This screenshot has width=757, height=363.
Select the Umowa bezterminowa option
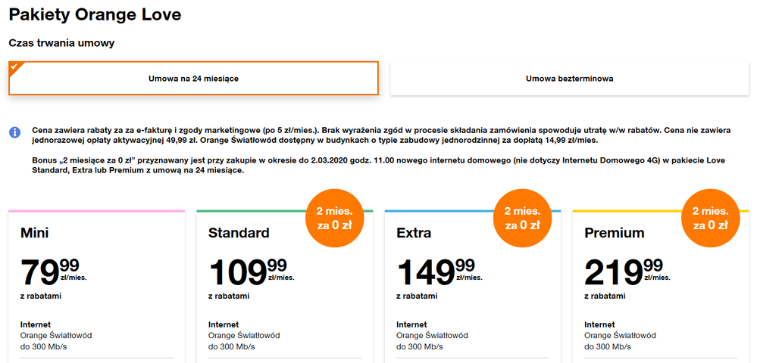[569, 78]
